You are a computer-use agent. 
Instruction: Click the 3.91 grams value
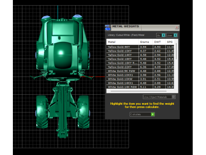pos(143,79)
